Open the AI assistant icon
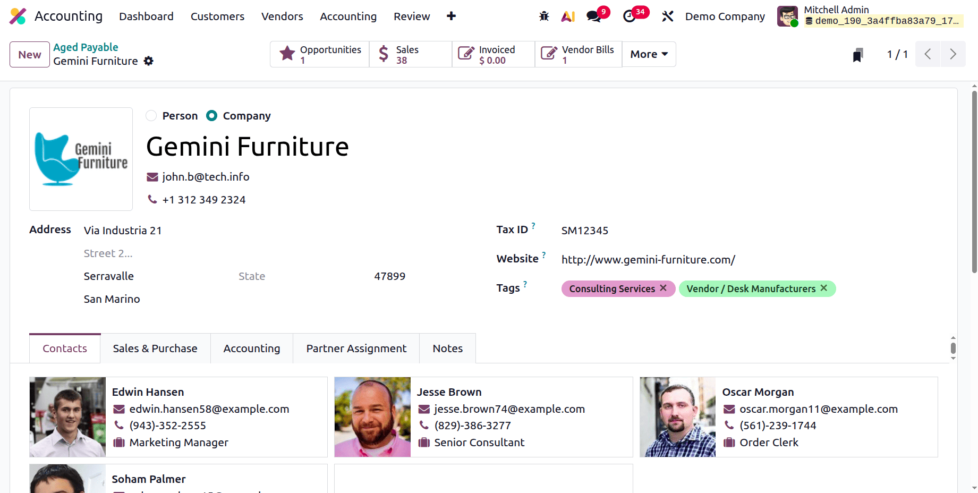 568,16
